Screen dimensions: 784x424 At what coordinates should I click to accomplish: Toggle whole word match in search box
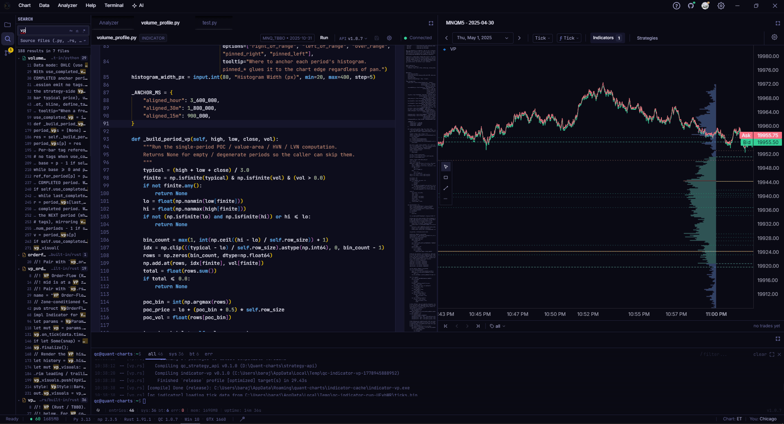pos(77,31)
